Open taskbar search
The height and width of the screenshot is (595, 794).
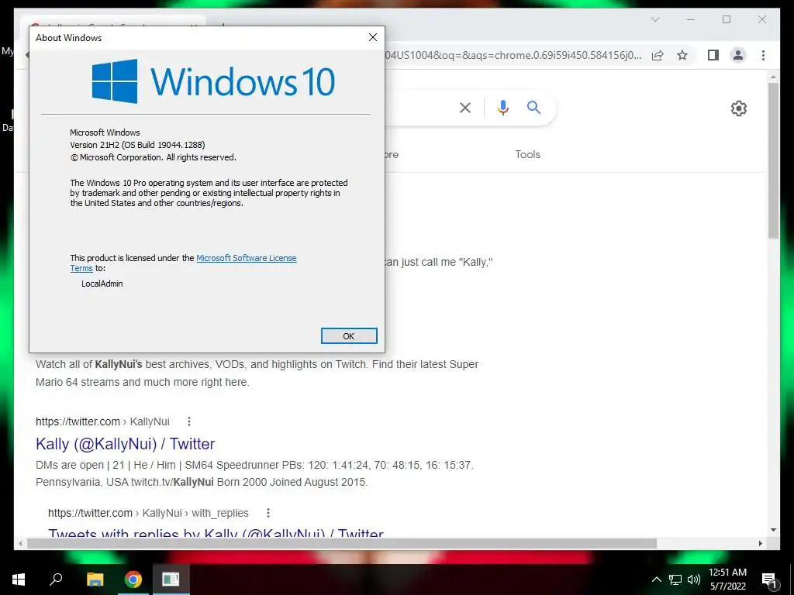click(56, 580)
